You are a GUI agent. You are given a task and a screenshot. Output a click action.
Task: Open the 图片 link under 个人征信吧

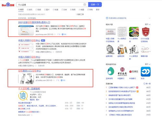38,99
